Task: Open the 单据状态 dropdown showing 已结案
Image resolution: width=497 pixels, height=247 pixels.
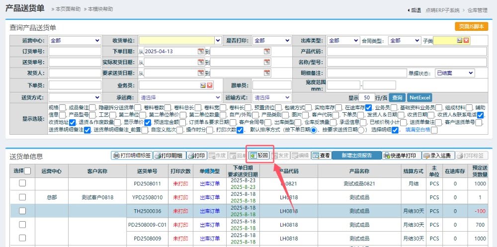Action: [455, 73]
